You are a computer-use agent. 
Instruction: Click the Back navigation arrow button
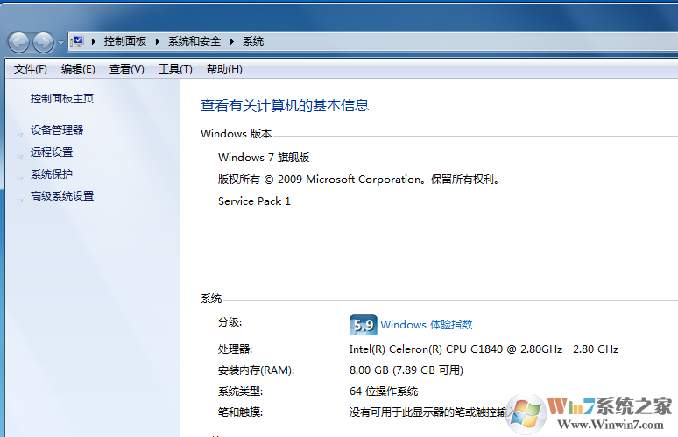(x=19, y=41)
